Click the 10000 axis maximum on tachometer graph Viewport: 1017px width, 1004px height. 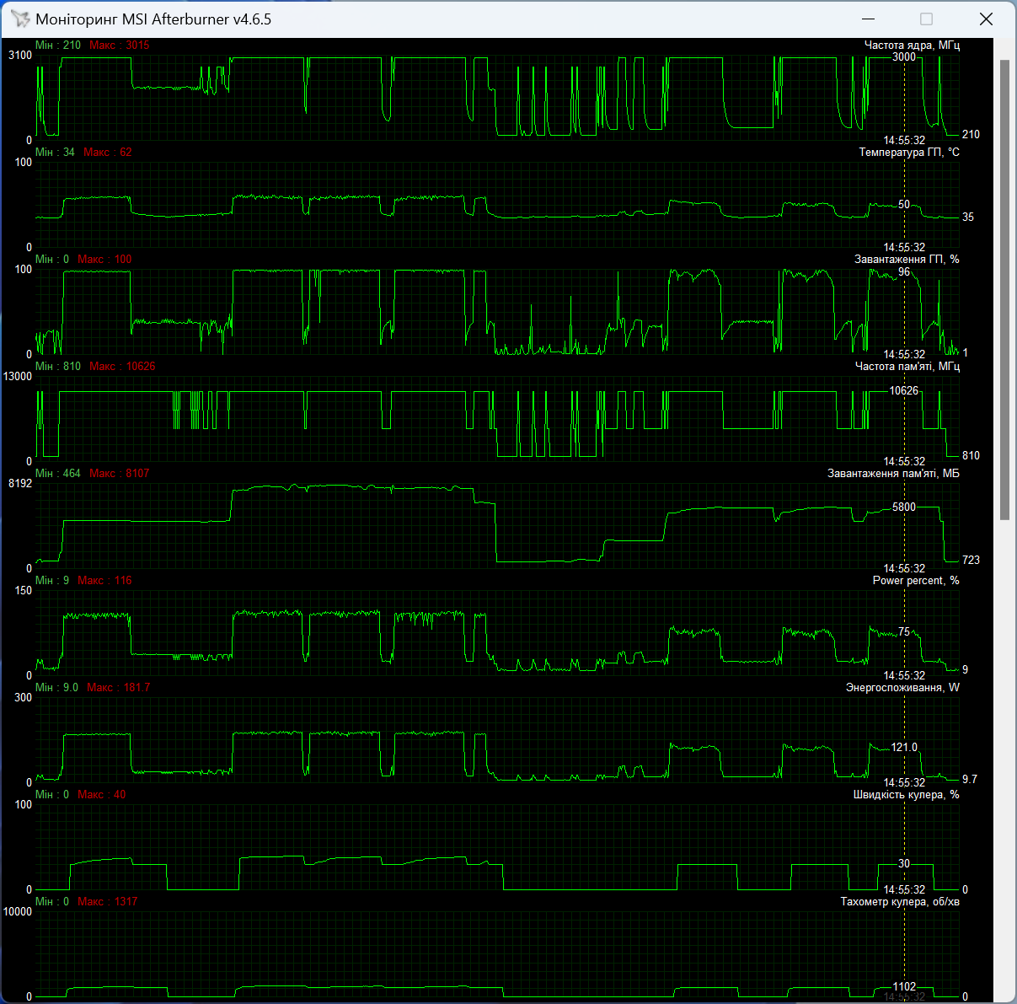pyautogui.click(x=19, y=912)
